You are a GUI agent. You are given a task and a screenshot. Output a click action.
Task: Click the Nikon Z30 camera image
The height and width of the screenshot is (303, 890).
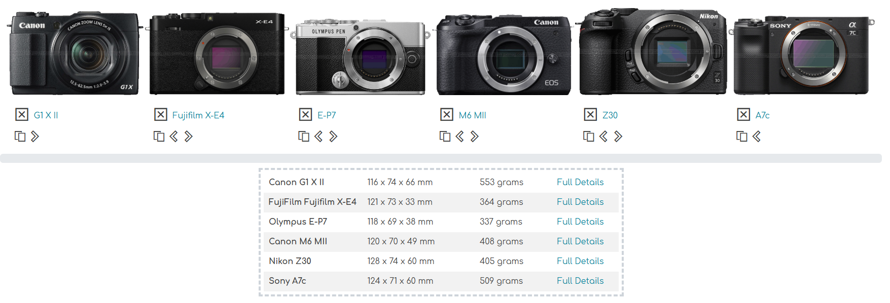(x=653, y=52)
